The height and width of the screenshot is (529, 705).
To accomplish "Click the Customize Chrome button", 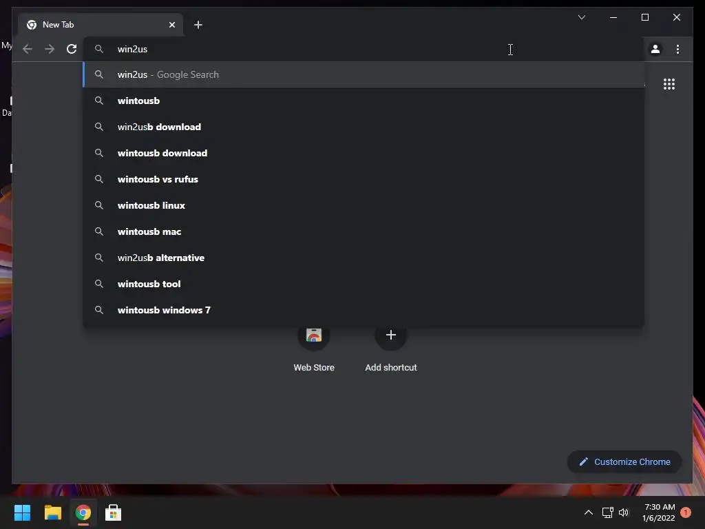I will [x=624, y=461].
